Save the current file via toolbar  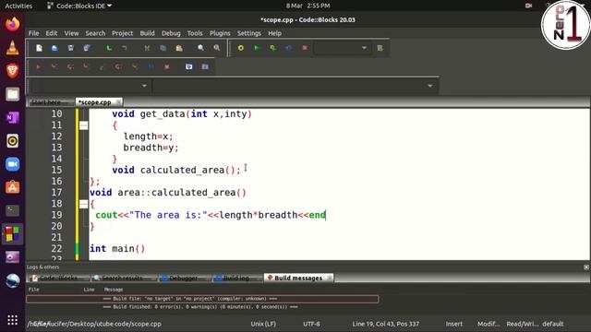70,48
